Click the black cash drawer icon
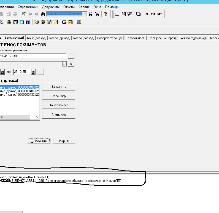Viewport: 219px width, 213px height. tap(15, 22)
